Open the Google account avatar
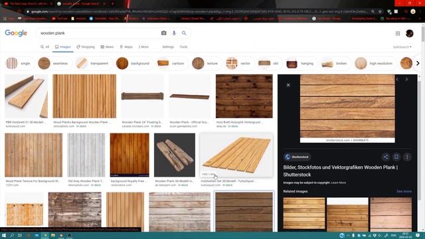Image resolution: width=425 pixels, height=239 pixels. tap(410, 33)
